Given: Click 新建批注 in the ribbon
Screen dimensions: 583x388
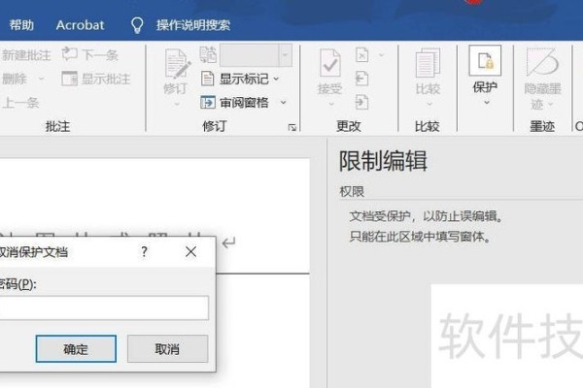Looking at the screenshot, I should (26, 55).
